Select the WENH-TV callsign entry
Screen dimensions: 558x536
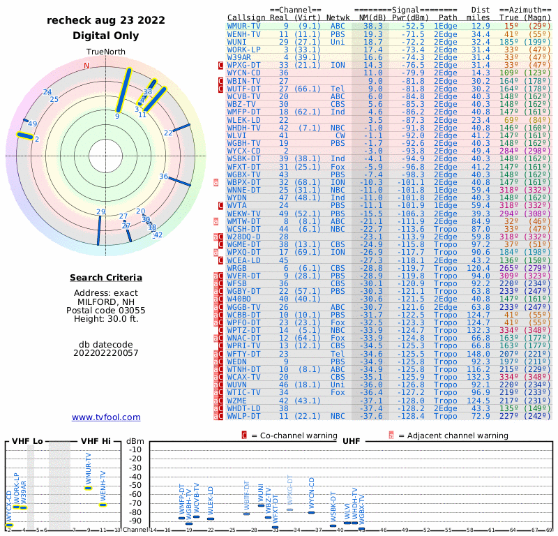pyautogui.click(x=243, y=33)
